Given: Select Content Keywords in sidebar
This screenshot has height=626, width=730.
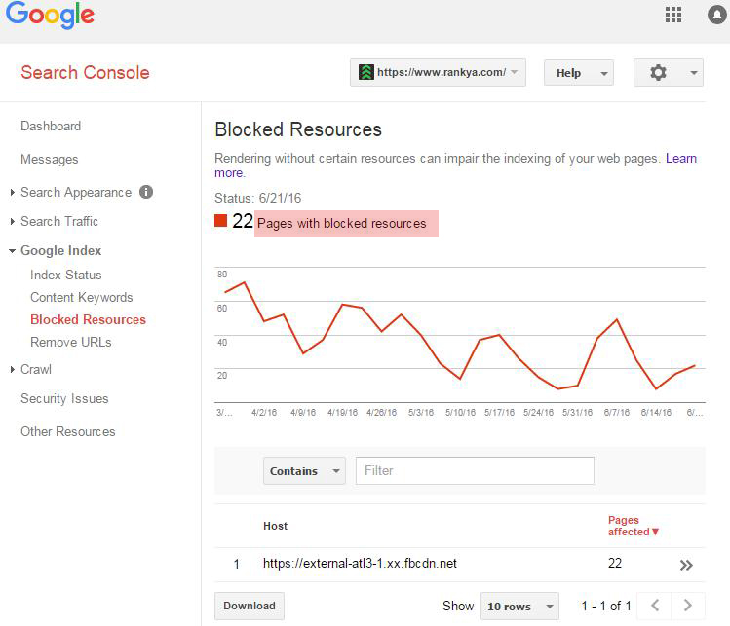Looking at the screenshot, I should tap(81, 297).
